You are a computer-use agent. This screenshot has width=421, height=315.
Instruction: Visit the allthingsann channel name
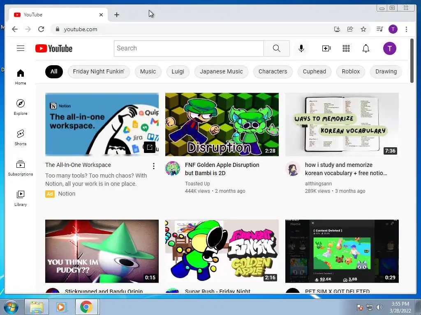pos(318,183)
